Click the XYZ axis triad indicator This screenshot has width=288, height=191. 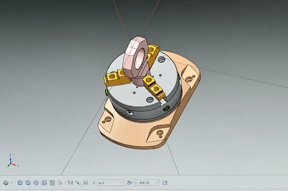(12, 162)
